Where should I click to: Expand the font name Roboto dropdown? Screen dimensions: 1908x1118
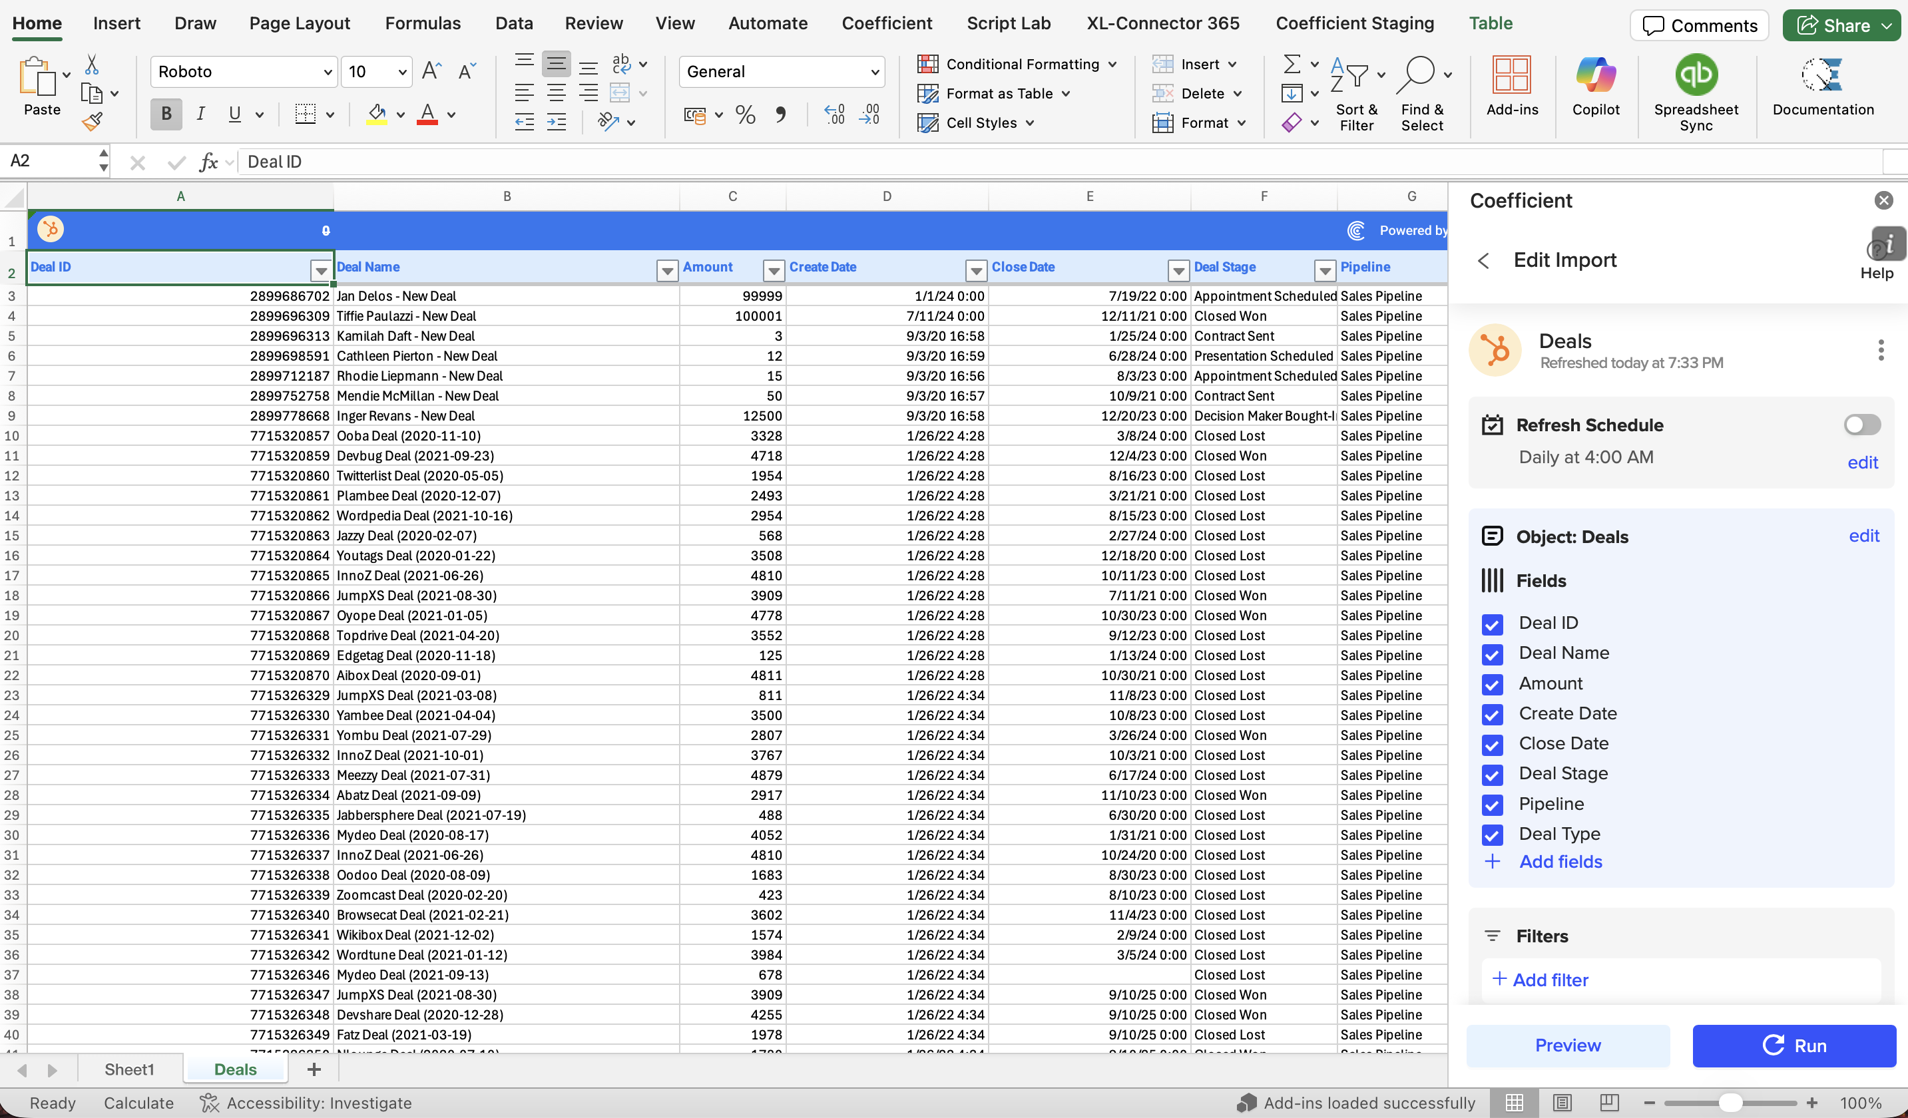[x=328, y=72]
